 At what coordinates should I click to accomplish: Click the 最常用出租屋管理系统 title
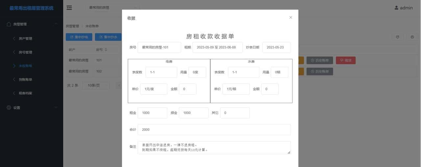(32, 8)
